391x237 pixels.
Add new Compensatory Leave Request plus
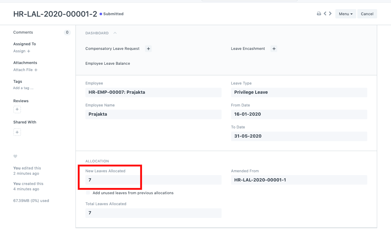pos(149,49)
